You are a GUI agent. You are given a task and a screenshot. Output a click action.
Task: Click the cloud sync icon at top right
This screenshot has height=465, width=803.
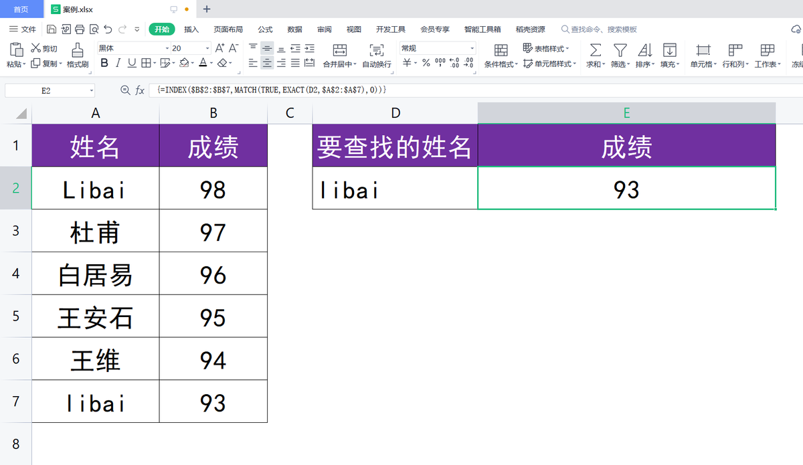(x=796, y=29)
